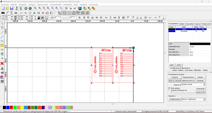Click the mirror horizontal triangle icon
The width and height of the screenshot is (212, 113).
point(2,68)
